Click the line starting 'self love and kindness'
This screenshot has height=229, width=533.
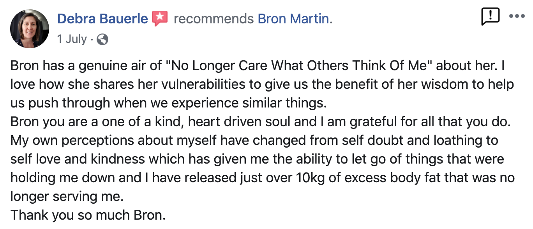(257, 159)
